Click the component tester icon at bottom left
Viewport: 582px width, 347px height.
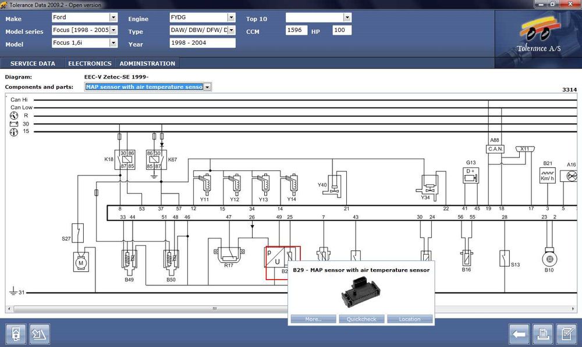(16, 334)
